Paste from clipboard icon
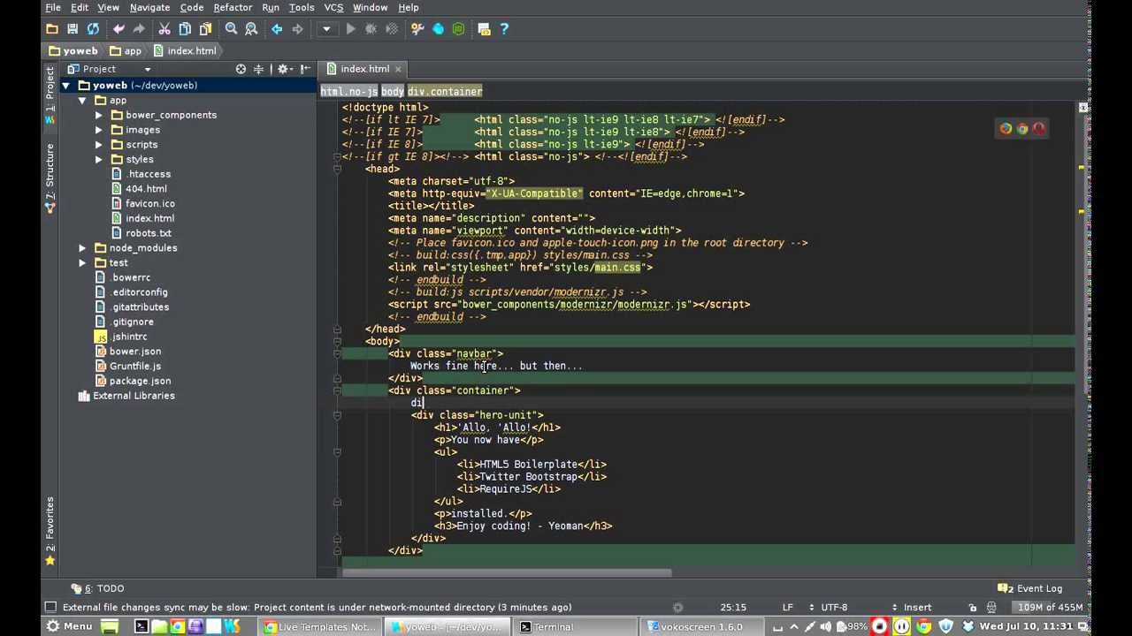Viewport: 1132px width, 636px height. pyautogui.click(x=205, y=29)
